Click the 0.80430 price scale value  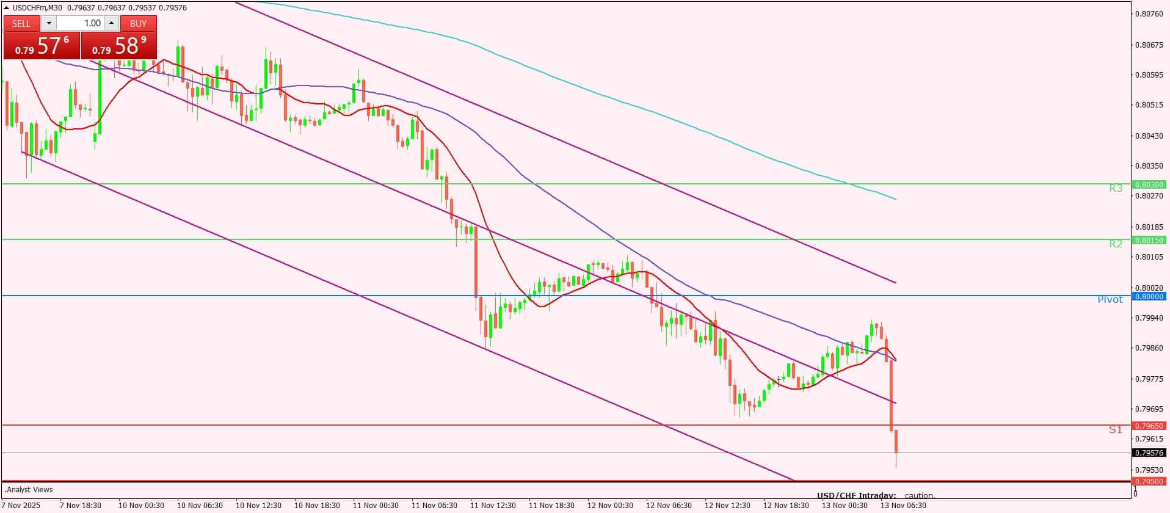(x=1149, y=135)
